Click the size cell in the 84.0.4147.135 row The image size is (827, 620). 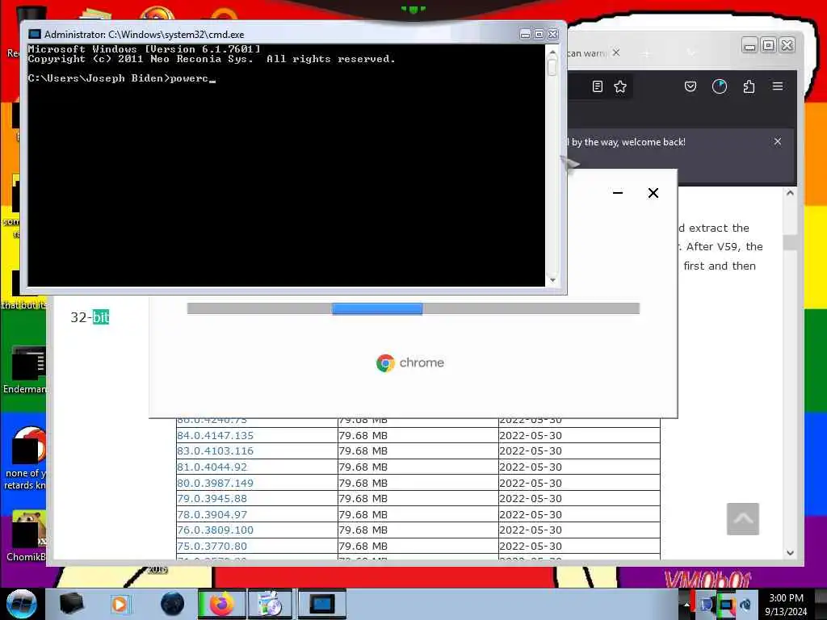click(417, 435)
